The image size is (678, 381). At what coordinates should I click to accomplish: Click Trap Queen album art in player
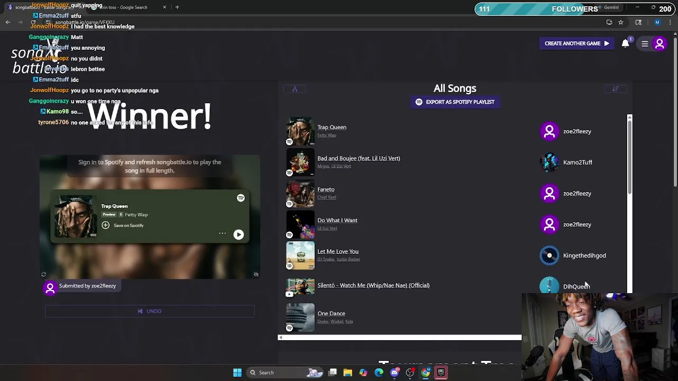point(76,216)
